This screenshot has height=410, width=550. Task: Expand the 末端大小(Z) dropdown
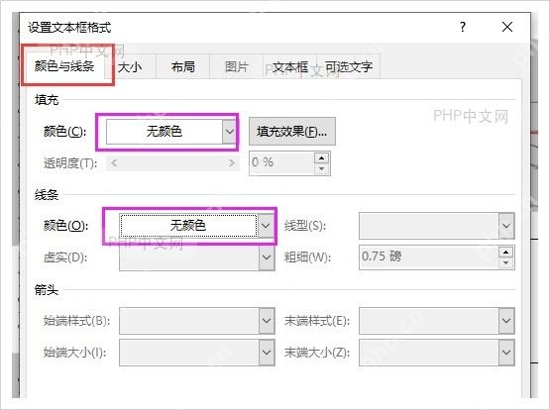506,353
